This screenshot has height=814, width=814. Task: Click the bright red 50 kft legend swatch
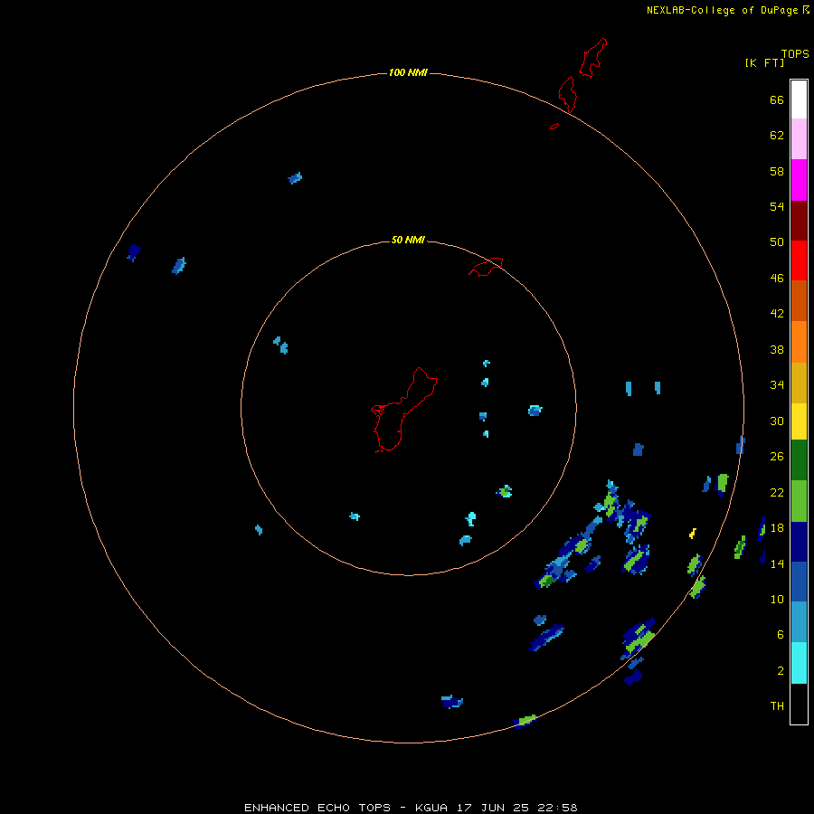[x=799, y=260]
